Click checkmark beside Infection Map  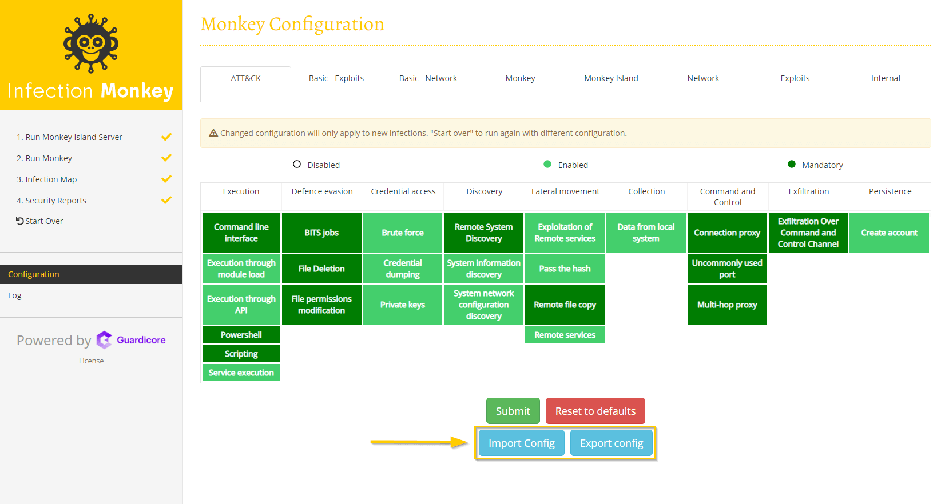(x=166, y=179)
